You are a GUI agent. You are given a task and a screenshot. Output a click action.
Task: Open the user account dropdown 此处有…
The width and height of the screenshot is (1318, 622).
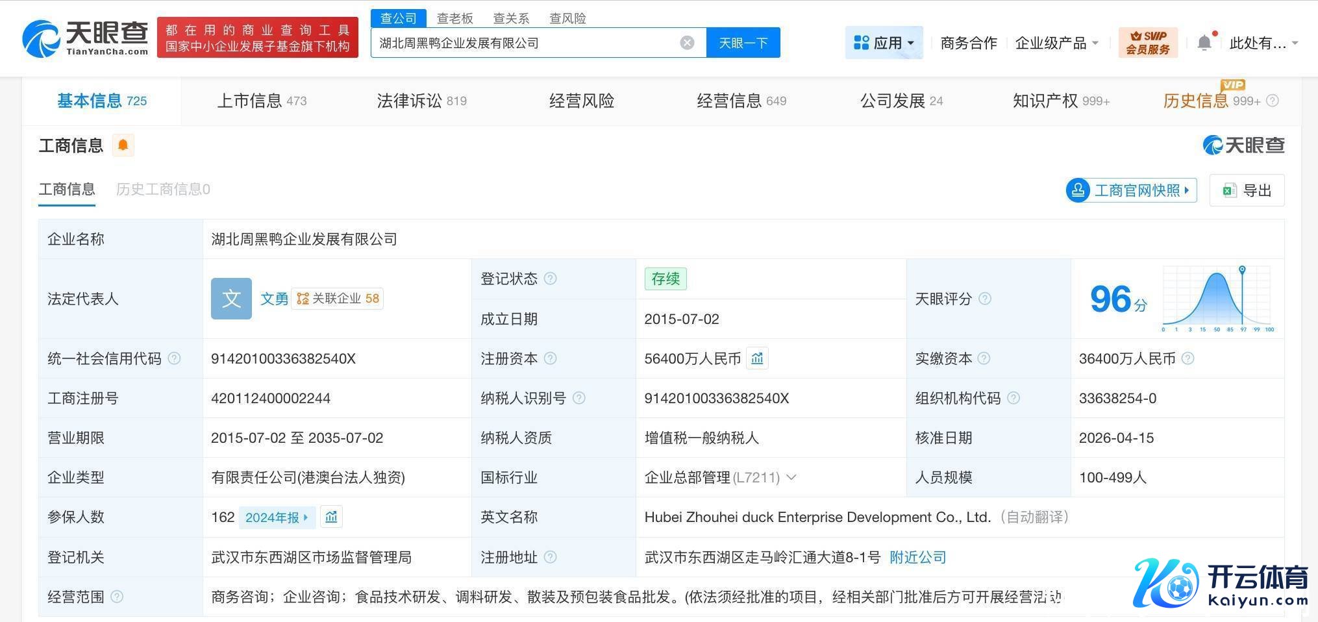click(1263, 43)
